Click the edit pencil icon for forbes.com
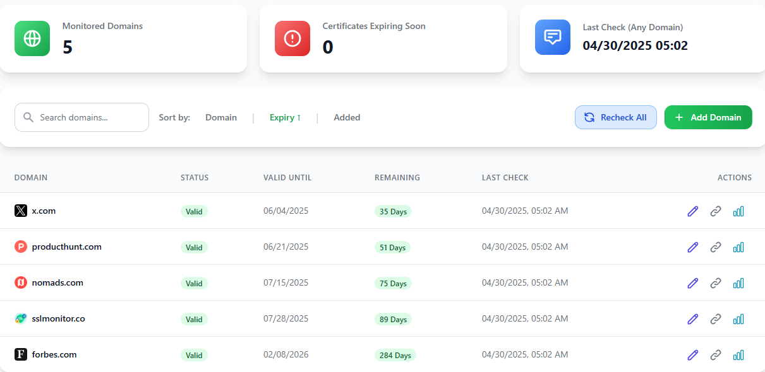Screen dimensions: 765x372 (x=692, y=355)
